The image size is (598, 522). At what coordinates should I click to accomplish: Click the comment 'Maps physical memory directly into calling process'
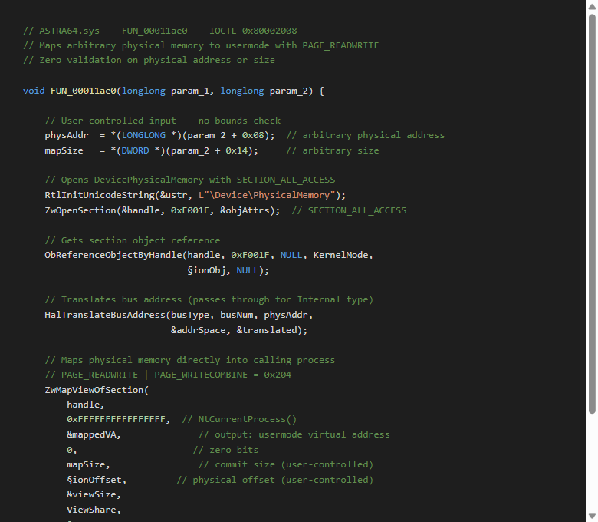(x=190, y=361)
